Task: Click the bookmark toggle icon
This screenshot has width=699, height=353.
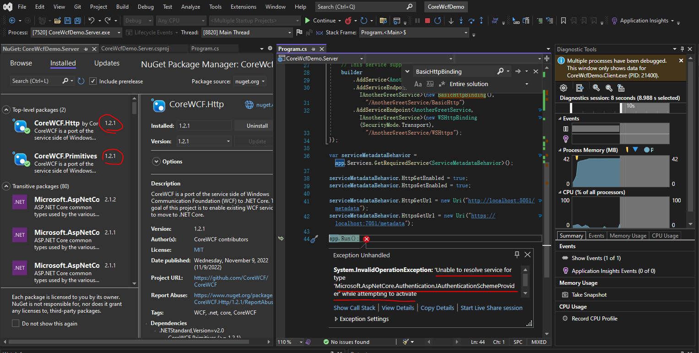Action: [x=564, y=21]
